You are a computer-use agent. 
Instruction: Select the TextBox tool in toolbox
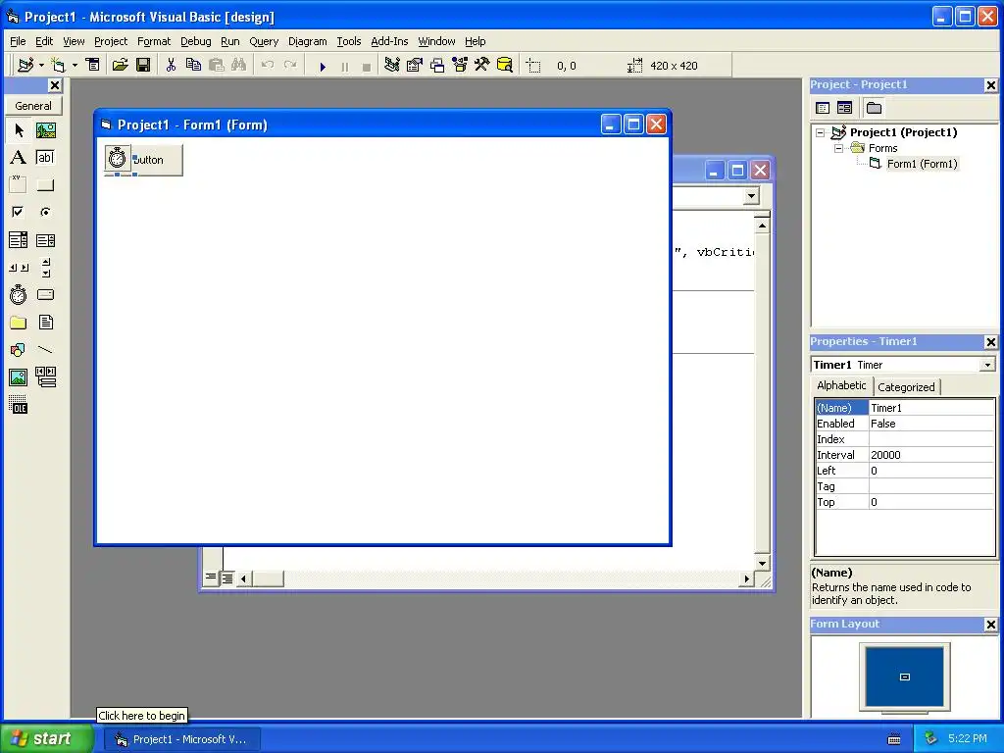tap(45, 158)
